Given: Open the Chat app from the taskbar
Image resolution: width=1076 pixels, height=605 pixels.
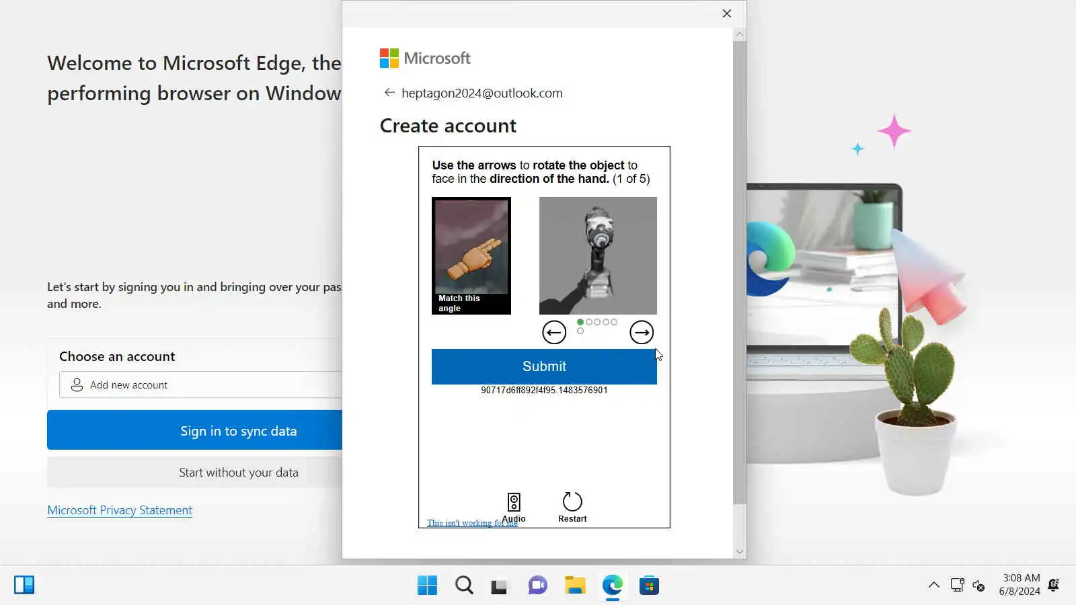Looking at the screenshot, I should click(x=537, y=586).
